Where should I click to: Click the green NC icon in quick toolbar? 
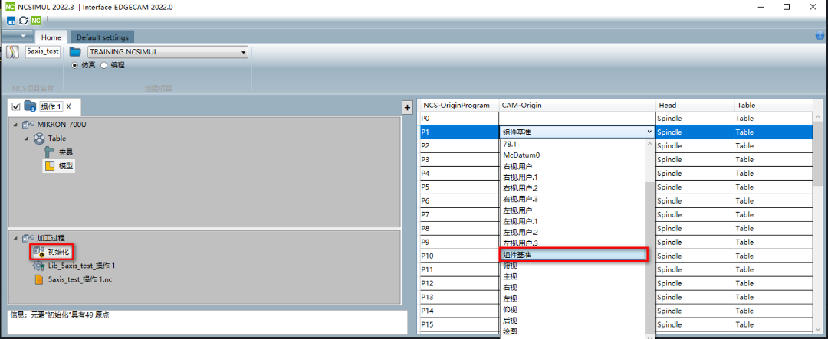pyautogui.click(x=36, y=21)
